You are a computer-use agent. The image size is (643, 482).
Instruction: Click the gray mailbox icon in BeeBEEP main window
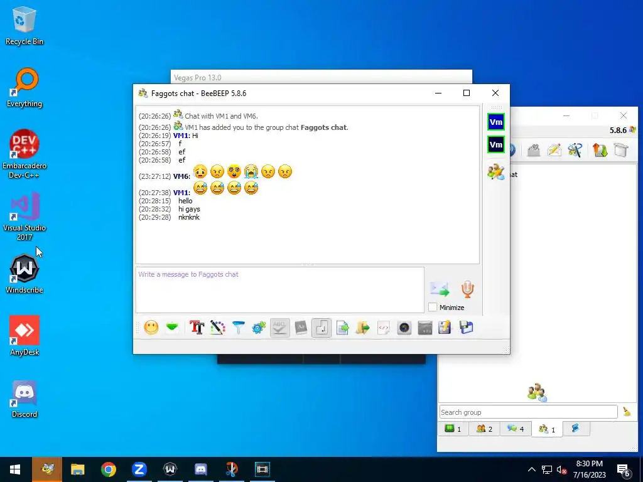point(534,150)
